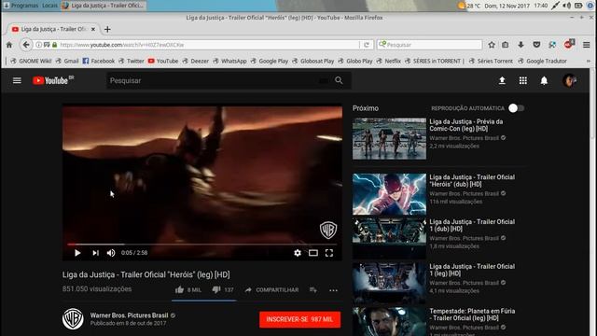This screenshot has height=336, width=597.
Task: Click the YouTube upload video icon
Action: point(502,80)
